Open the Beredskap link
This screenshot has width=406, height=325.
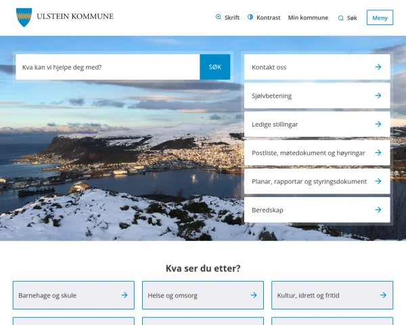317,209
